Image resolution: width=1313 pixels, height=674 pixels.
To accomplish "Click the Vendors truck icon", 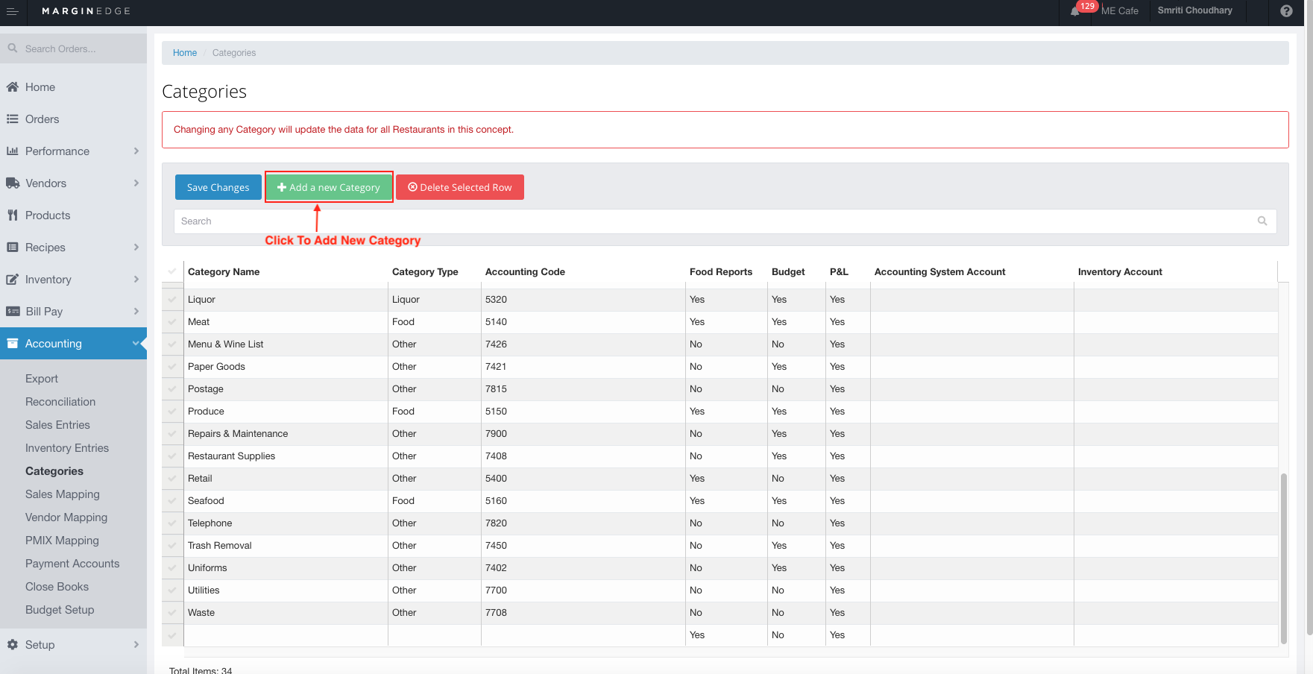I will 13,183.
